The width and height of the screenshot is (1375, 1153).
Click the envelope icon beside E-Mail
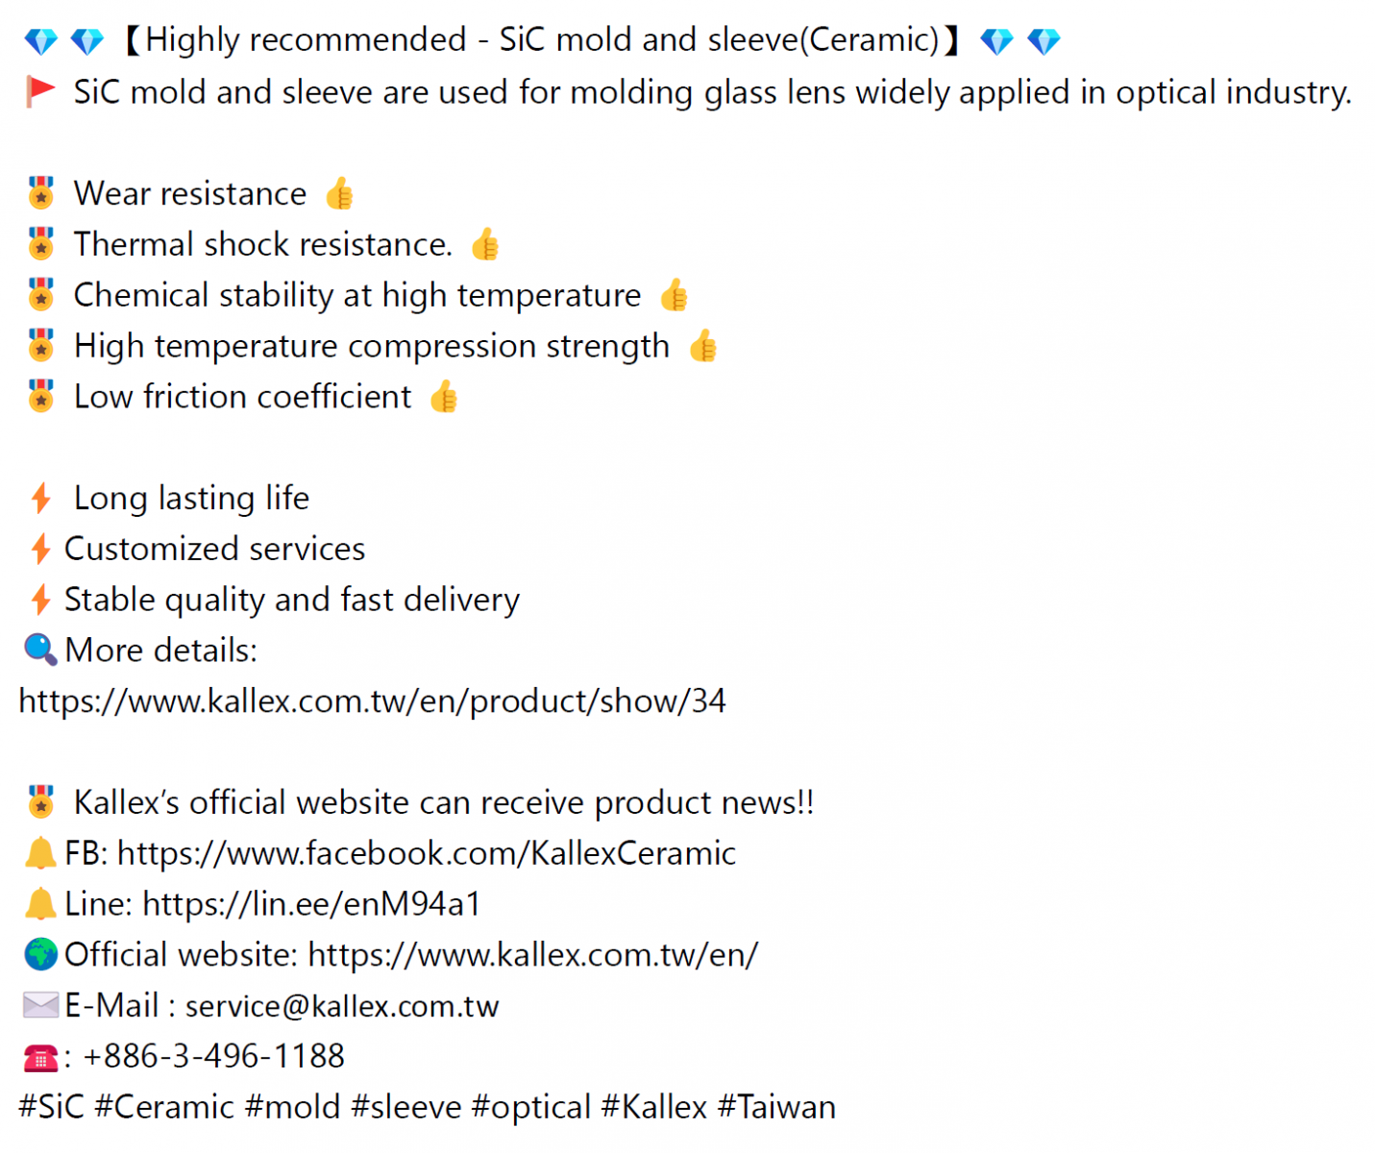40,1006
